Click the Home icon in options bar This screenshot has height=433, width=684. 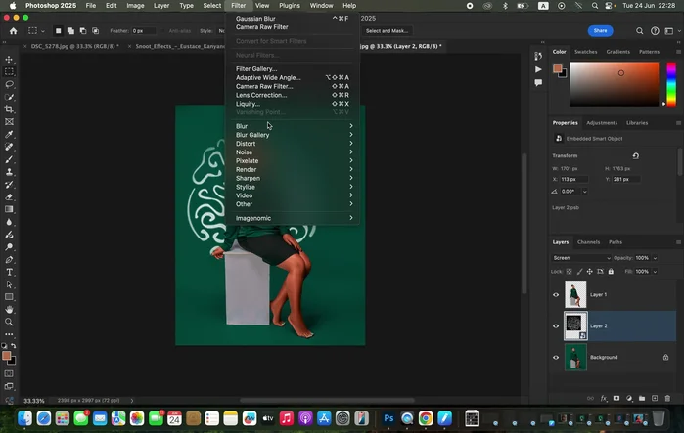pos(13,30)
